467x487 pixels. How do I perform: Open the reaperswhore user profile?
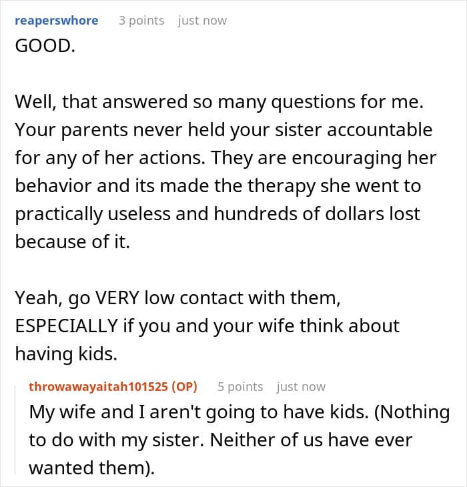[x=57, y=21]
